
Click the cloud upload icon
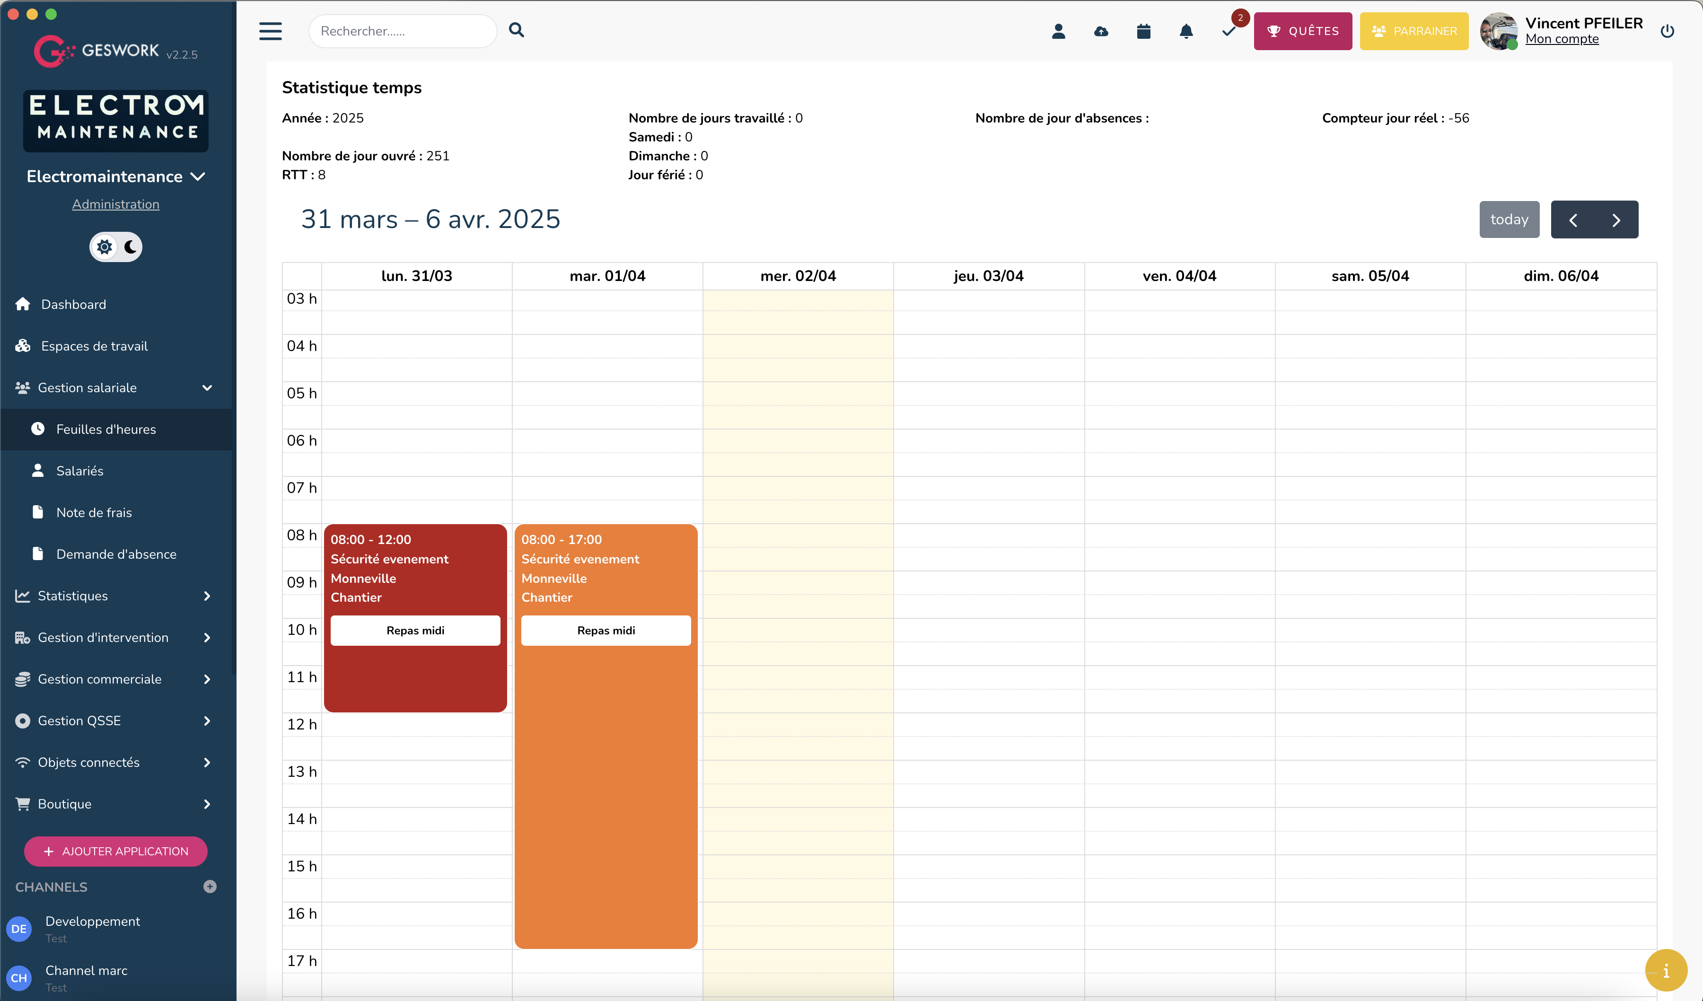point(1101,31)
